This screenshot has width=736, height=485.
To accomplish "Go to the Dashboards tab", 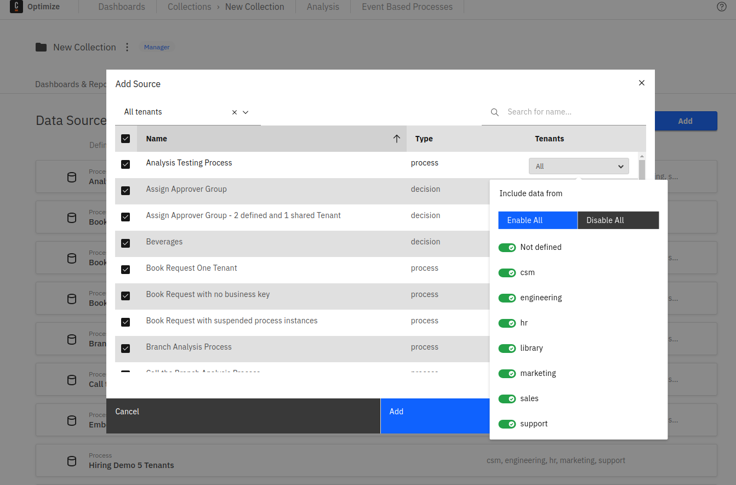I will tap(122, 7).
